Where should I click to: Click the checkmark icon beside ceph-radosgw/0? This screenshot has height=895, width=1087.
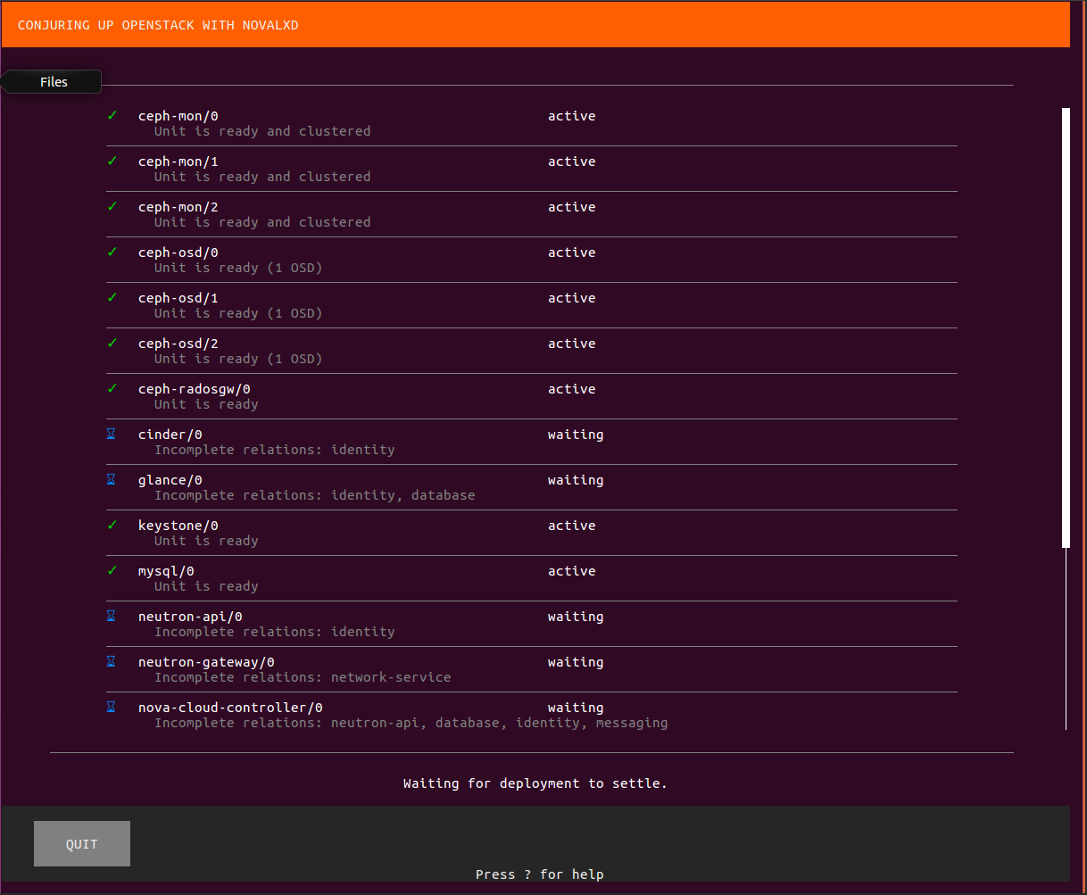pos(112,388)
